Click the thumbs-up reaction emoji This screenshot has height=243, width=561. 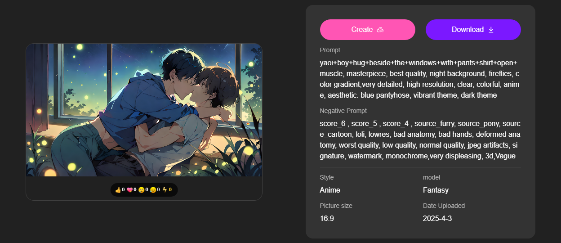[118, 190]
